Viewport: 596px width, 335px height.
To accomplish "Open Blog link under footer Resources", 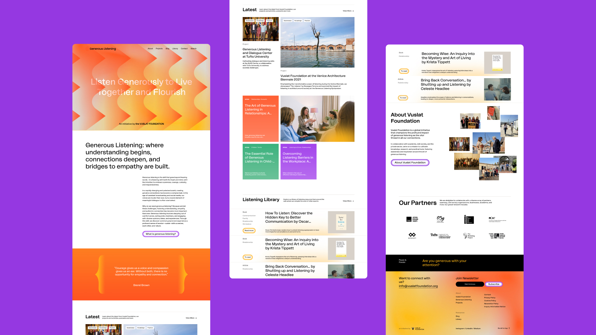I will (458, 316).
